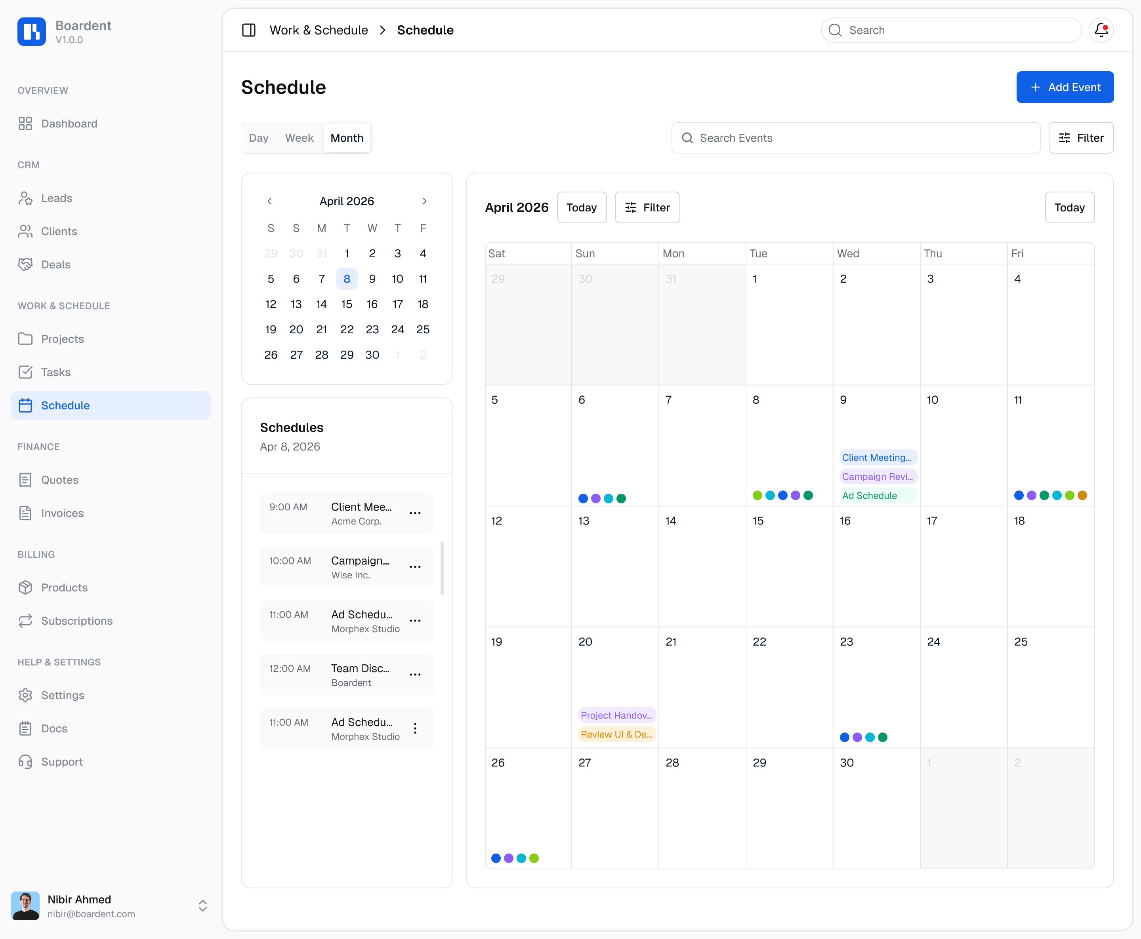Open Products in sidebar
The height and width of the screenshot is (939, 1141).
click(111, 587)
